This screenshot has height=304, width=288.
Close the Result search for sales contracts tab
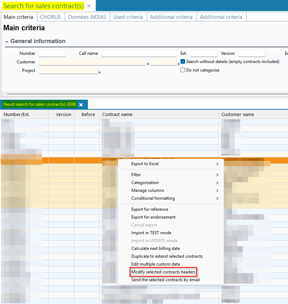coord(81,105)
